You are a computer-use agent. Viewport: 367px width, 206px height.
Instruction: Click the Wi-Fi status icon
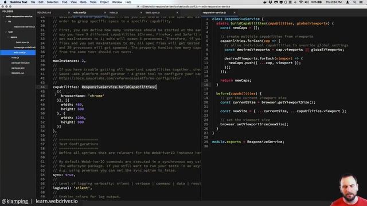[x=301, y=2]
